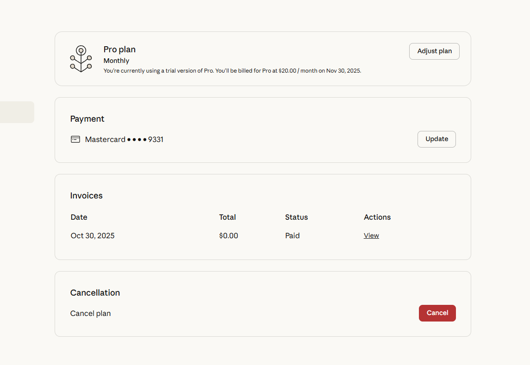Click the Pro plan heading
This screenshot has height=365, width=530.
tap(119, 49)
